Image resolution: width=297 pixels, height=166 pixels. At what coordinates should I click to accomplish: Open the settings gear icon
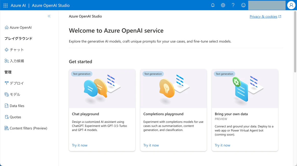pyautogui.click(x=223, y=5)
